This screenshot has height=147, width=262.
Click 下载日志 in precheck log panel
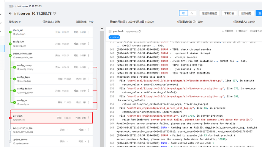click(227, 31)
